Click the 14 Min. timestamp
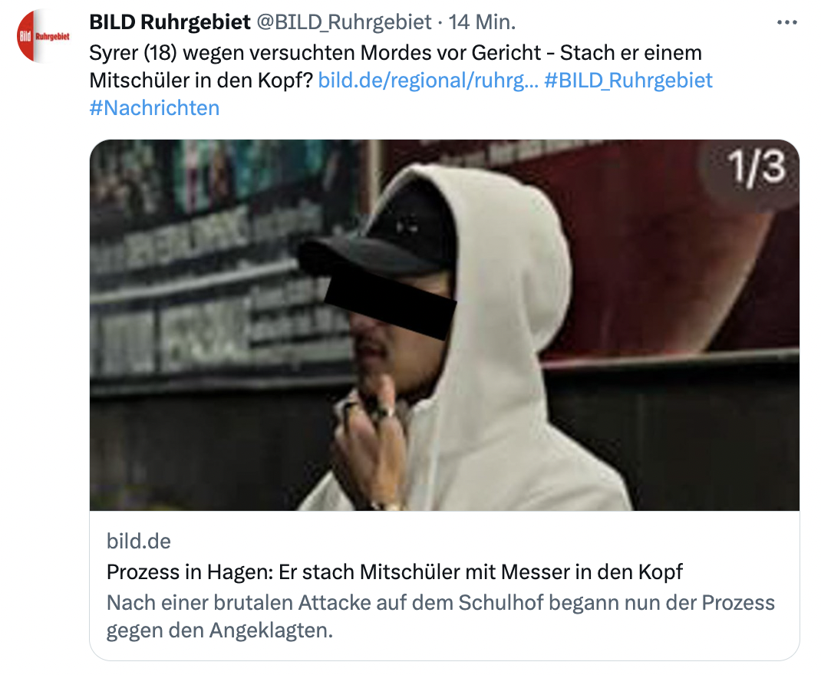The width and height of the screenshot is (821, 675). [482, 22]
